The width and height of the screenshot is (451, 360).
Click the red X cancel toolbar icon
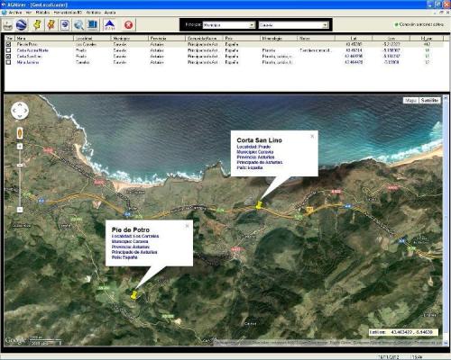(x=128, y=24)
